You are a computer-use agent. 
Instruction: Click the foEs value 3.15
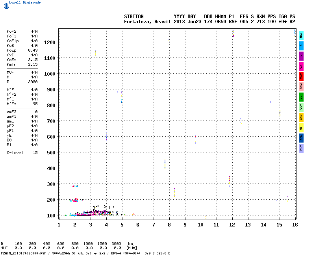(33, 60)
